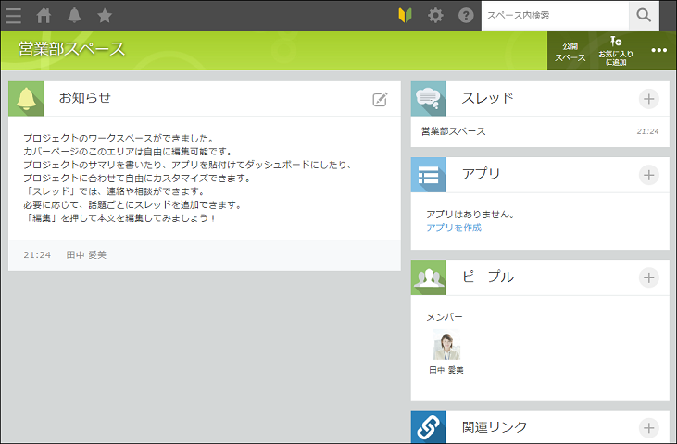Screen dimensions: 677x444
Task: Click the search magnifier button
Action: pos(644,15)
